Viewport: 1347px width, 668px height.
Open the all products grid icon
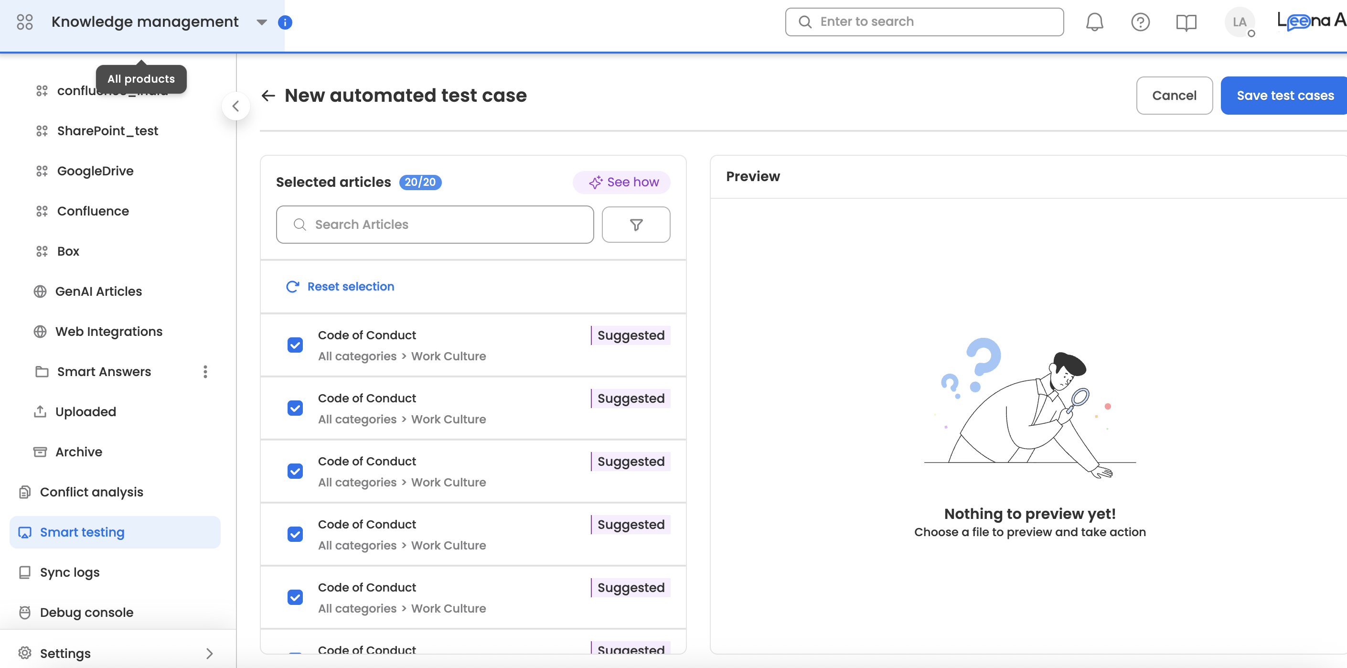(x=24, y=22)
